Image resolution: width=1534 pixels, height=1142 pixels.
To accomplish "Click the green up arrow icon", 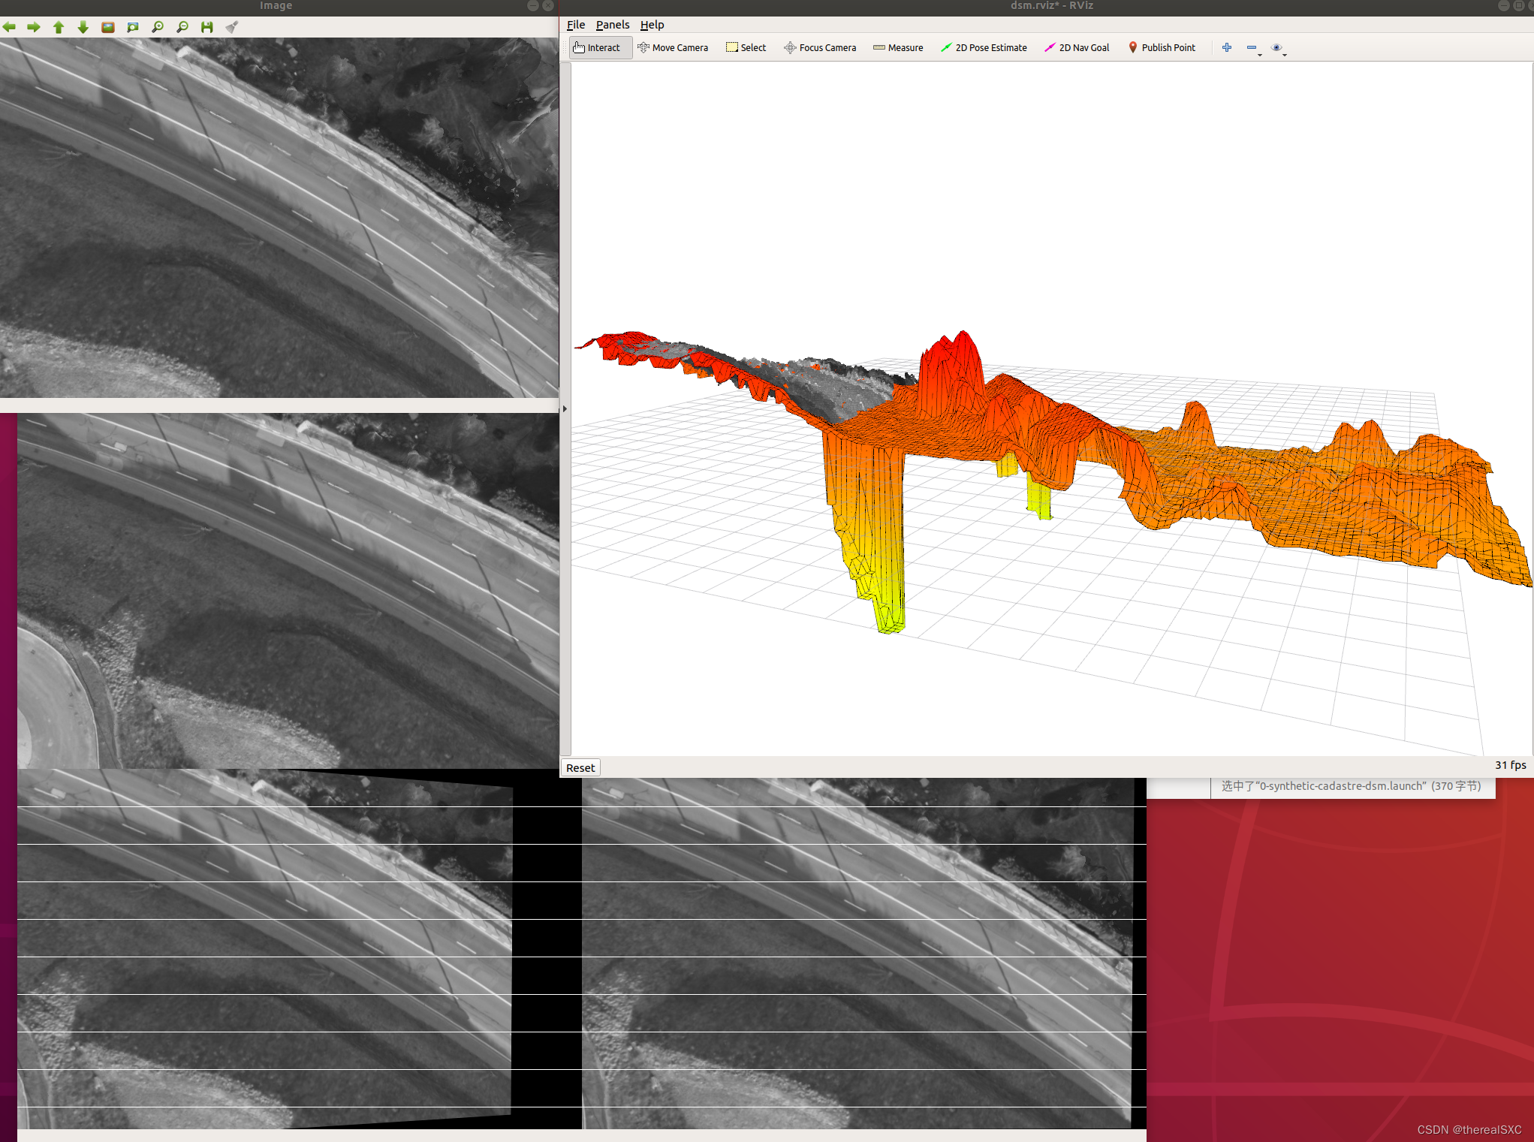I will 59,27.
